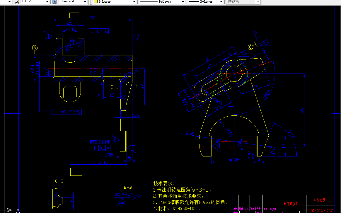Image resolution: width=341 pixels, height=213 pixels.
Task: Select datum feature symbol A on left view
Action: (35, 47)
